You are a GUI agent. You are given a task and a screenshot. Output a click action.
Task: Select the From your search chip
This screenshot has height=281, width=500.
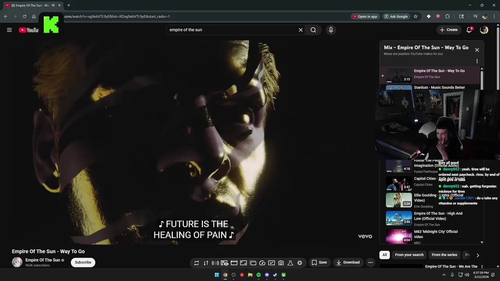[409, 255]
